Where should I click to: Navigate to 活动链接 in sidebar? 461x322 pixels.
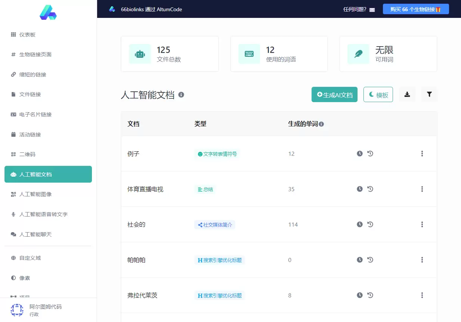coord(48,135)
